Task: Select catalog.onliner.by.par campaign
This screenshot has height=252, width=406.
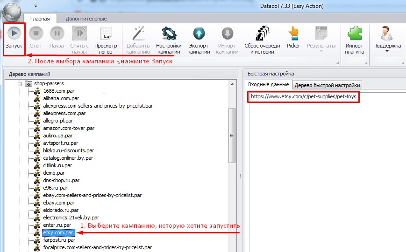Action: coord(68,158)
